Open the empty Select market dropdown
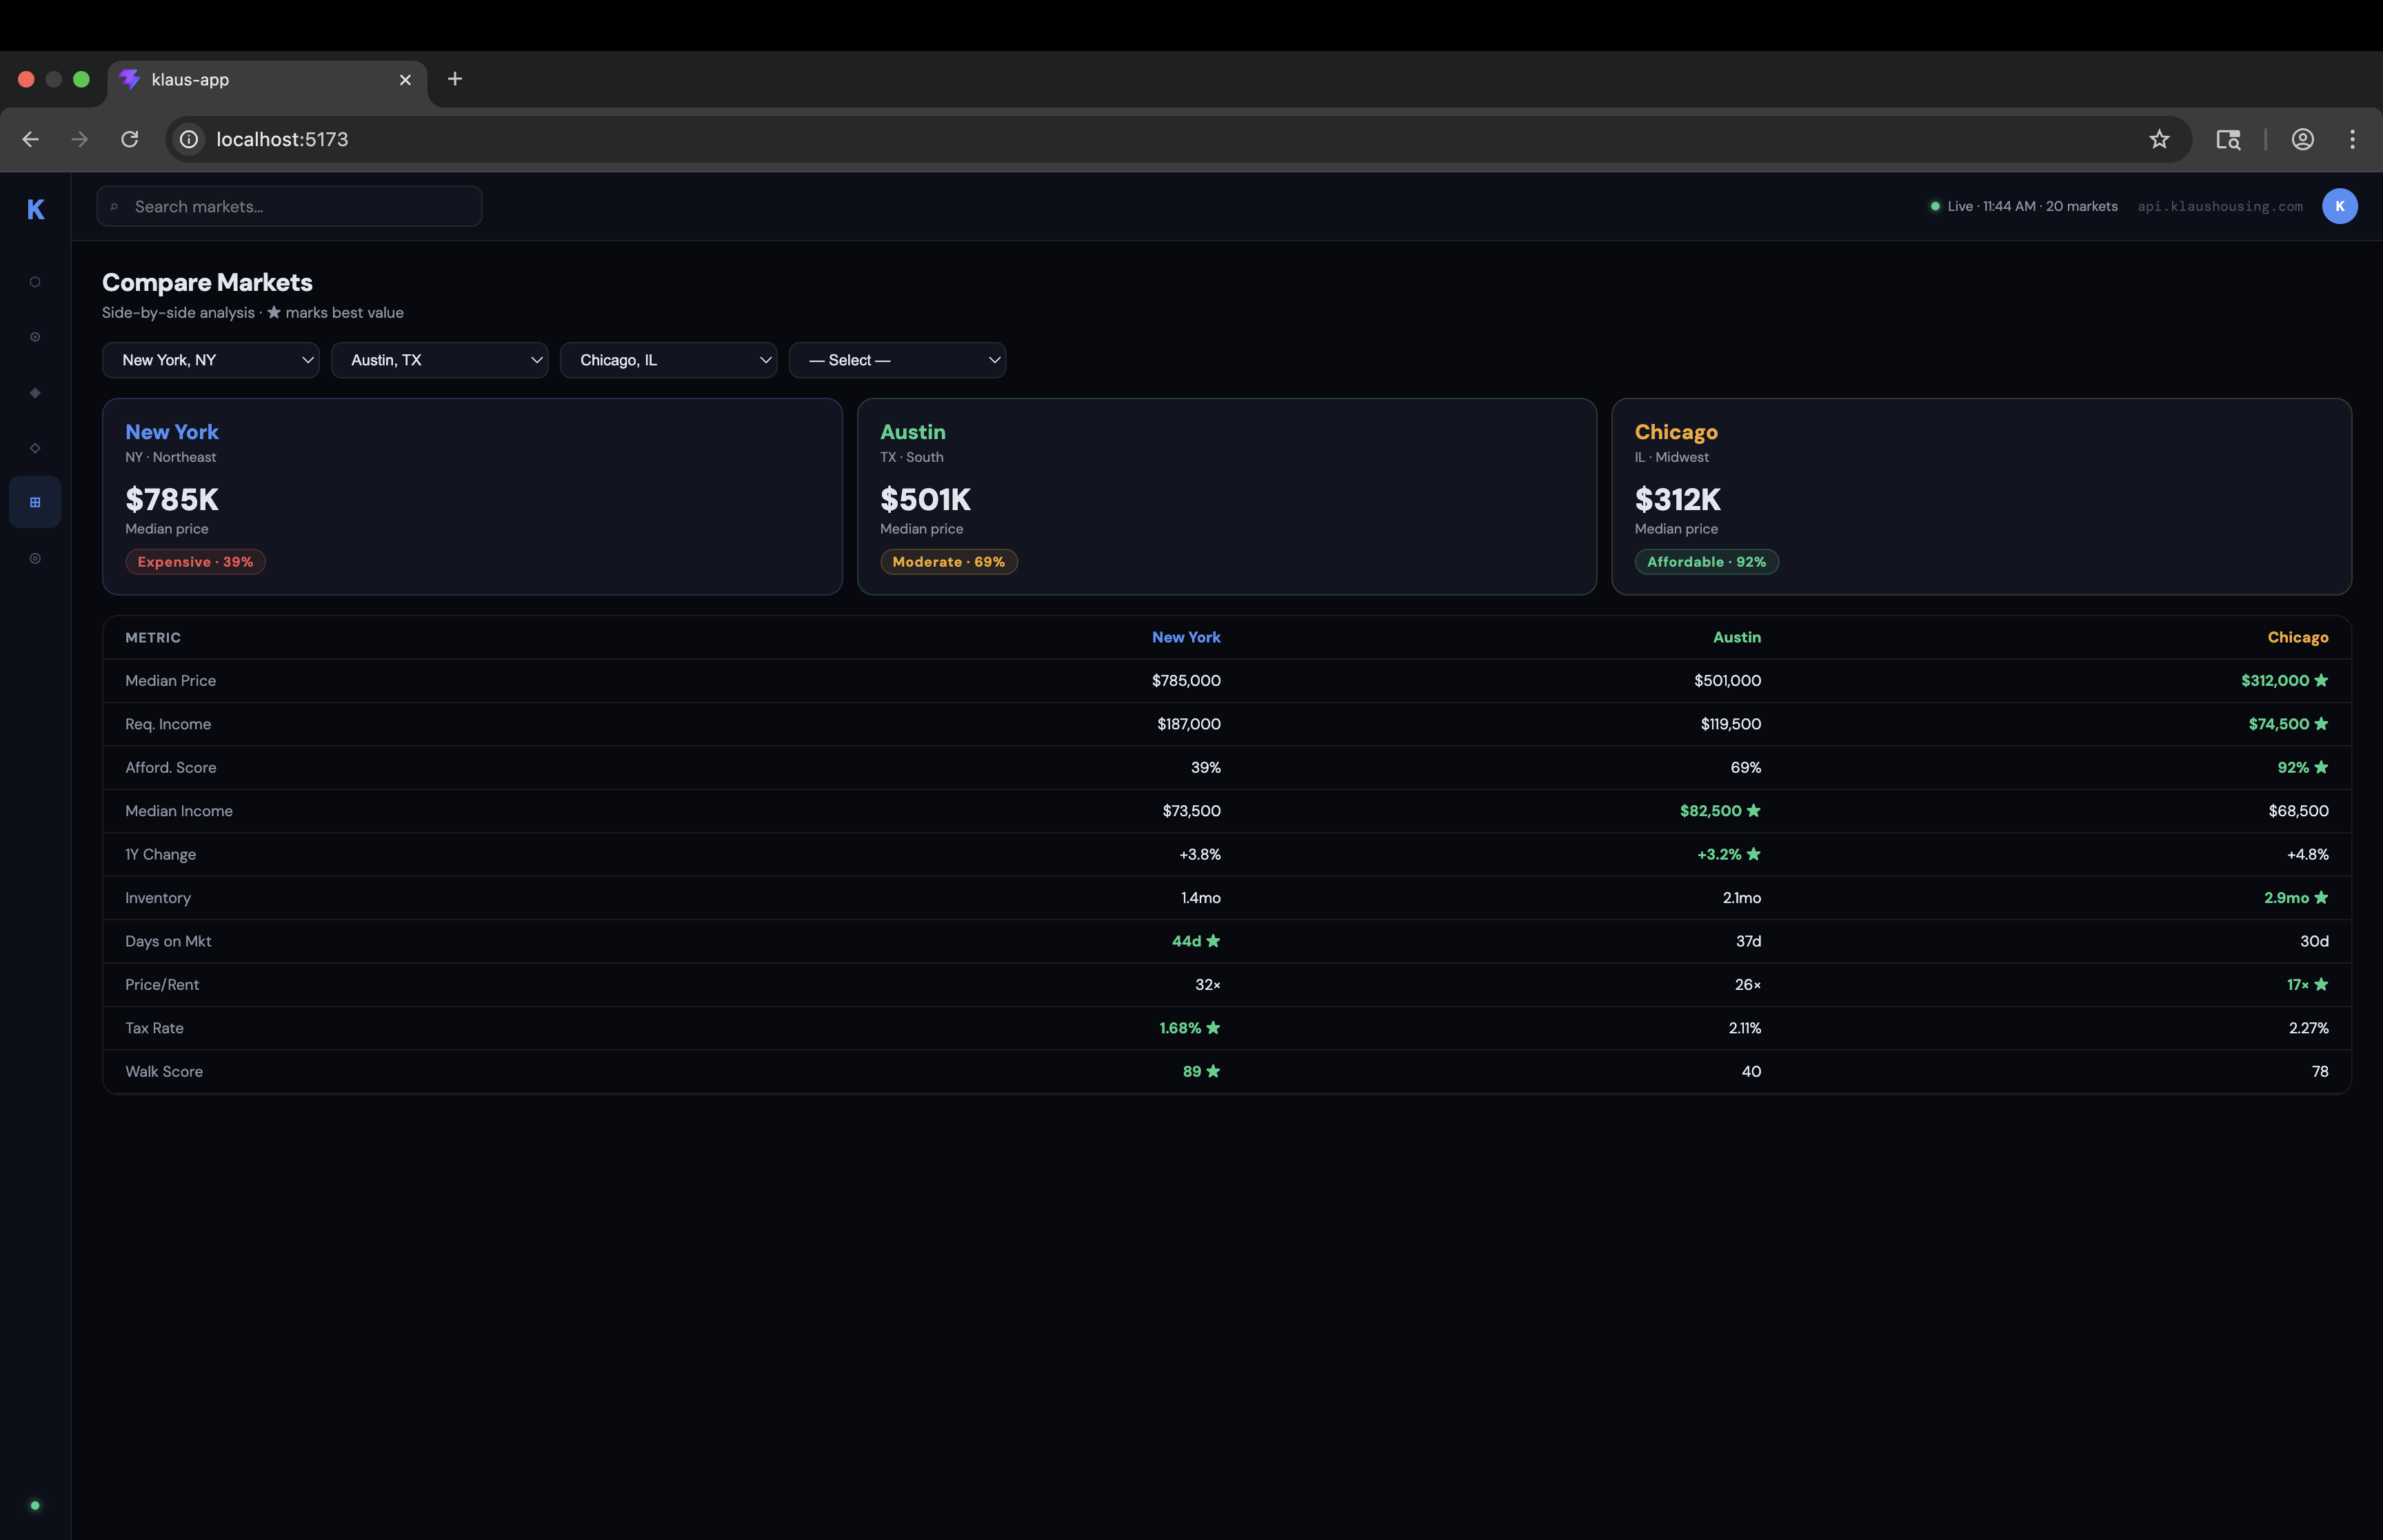Viewport: 2383px width, 1540px height. tap(897, 360)
